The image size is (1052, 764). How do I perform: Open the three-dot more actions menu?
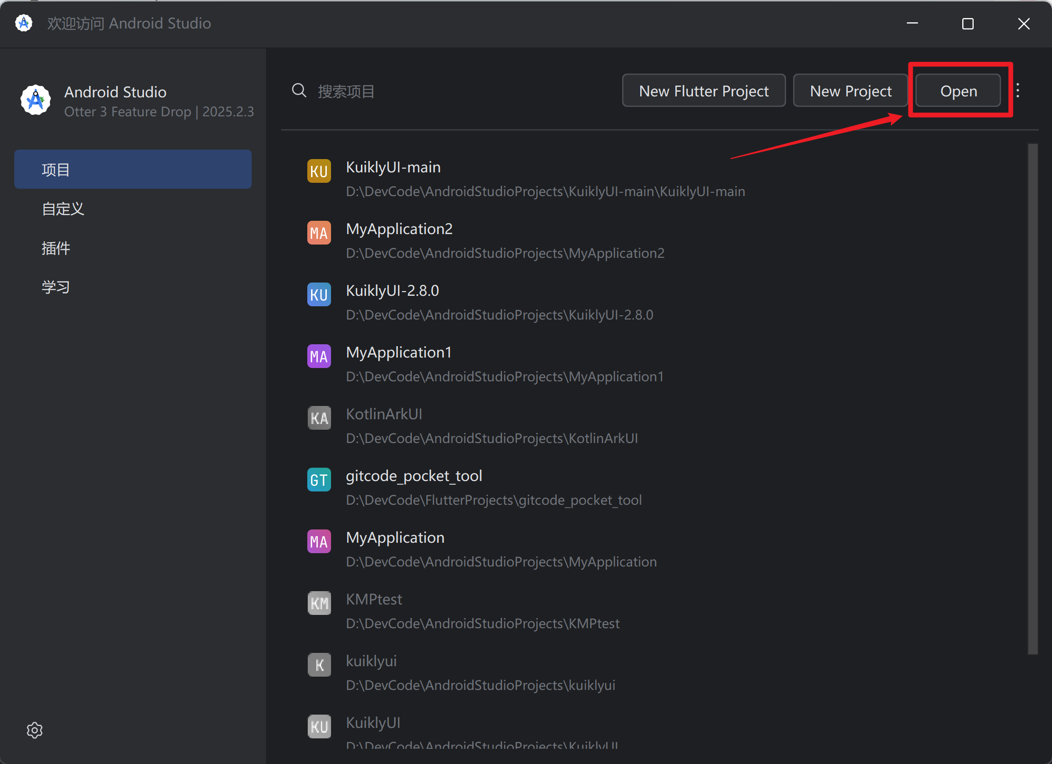tap(1017, 90)
